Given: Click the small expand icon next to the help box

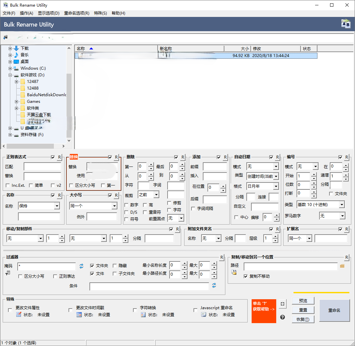Looking at the screenshot, I should point(282,304).
